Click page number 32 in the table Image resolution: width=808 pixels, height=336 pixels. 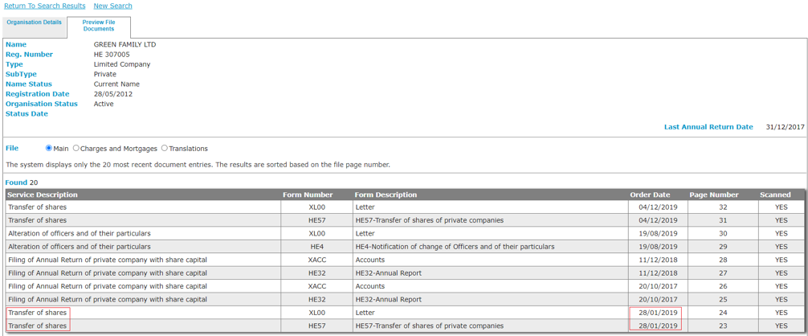click(723, 207)
